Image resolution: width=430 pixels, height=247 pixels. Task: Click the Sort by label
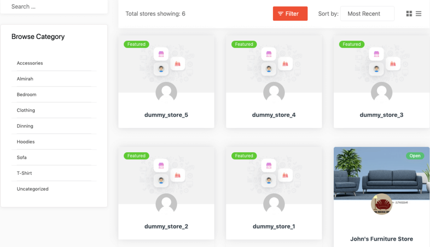(x=328, y=14)
